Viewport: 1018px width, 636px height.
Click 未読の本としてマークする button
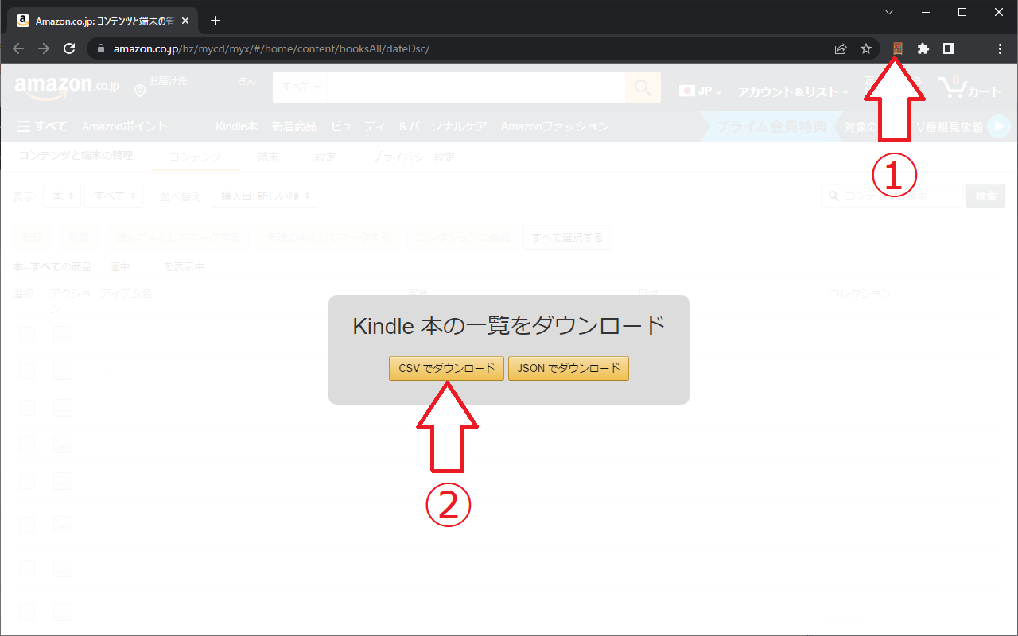click(328, 237)
